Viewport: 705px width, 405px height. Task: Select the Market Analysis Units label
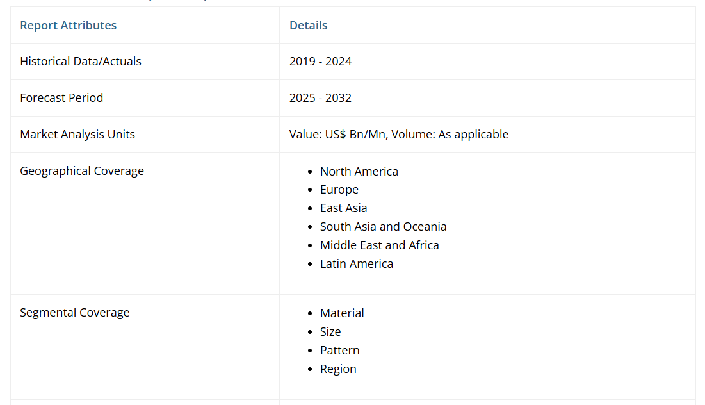77,135
